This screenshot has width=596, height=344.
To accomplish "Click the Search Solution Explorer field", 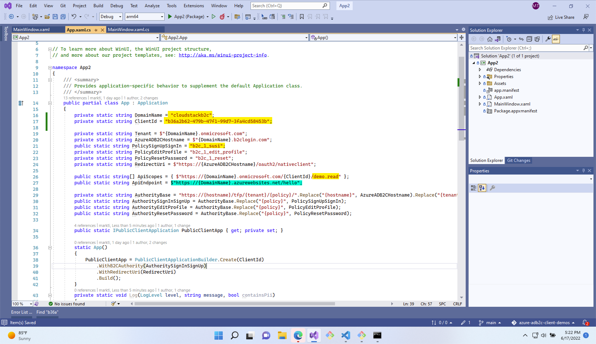I will [x=528, y=48].
